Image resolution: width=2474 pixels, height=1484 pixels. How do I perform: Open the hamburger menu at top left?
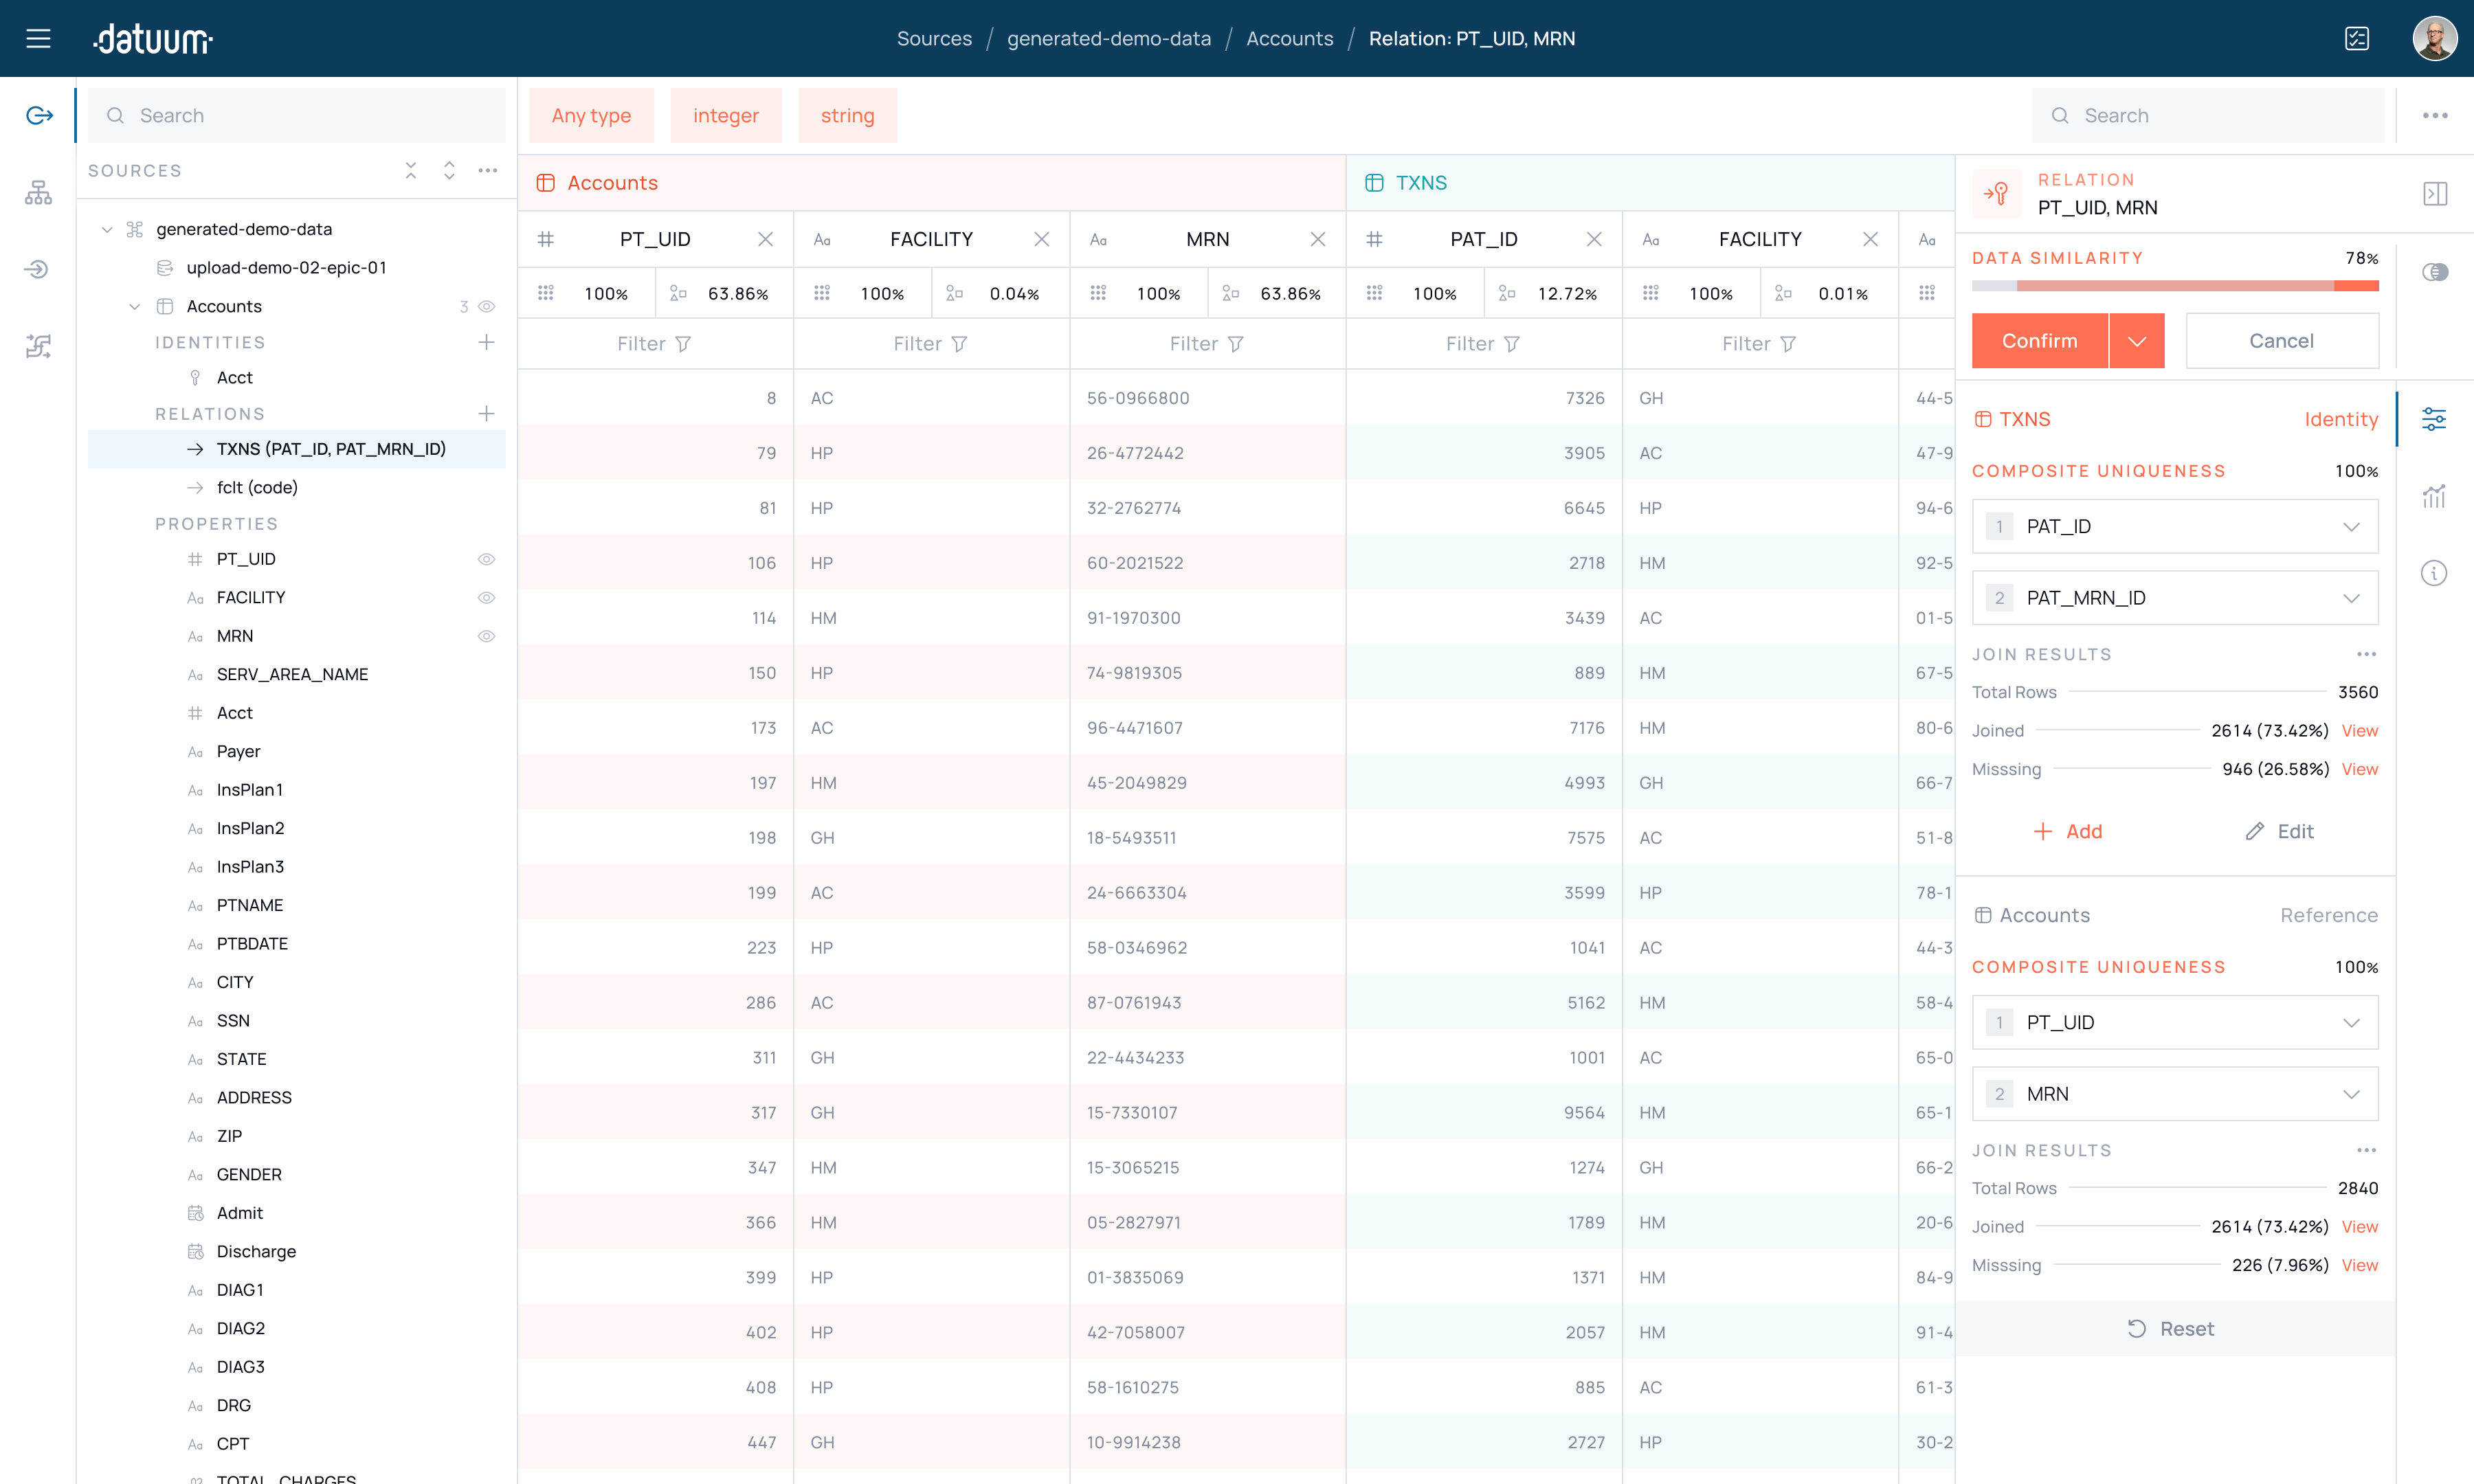[37, 39]
